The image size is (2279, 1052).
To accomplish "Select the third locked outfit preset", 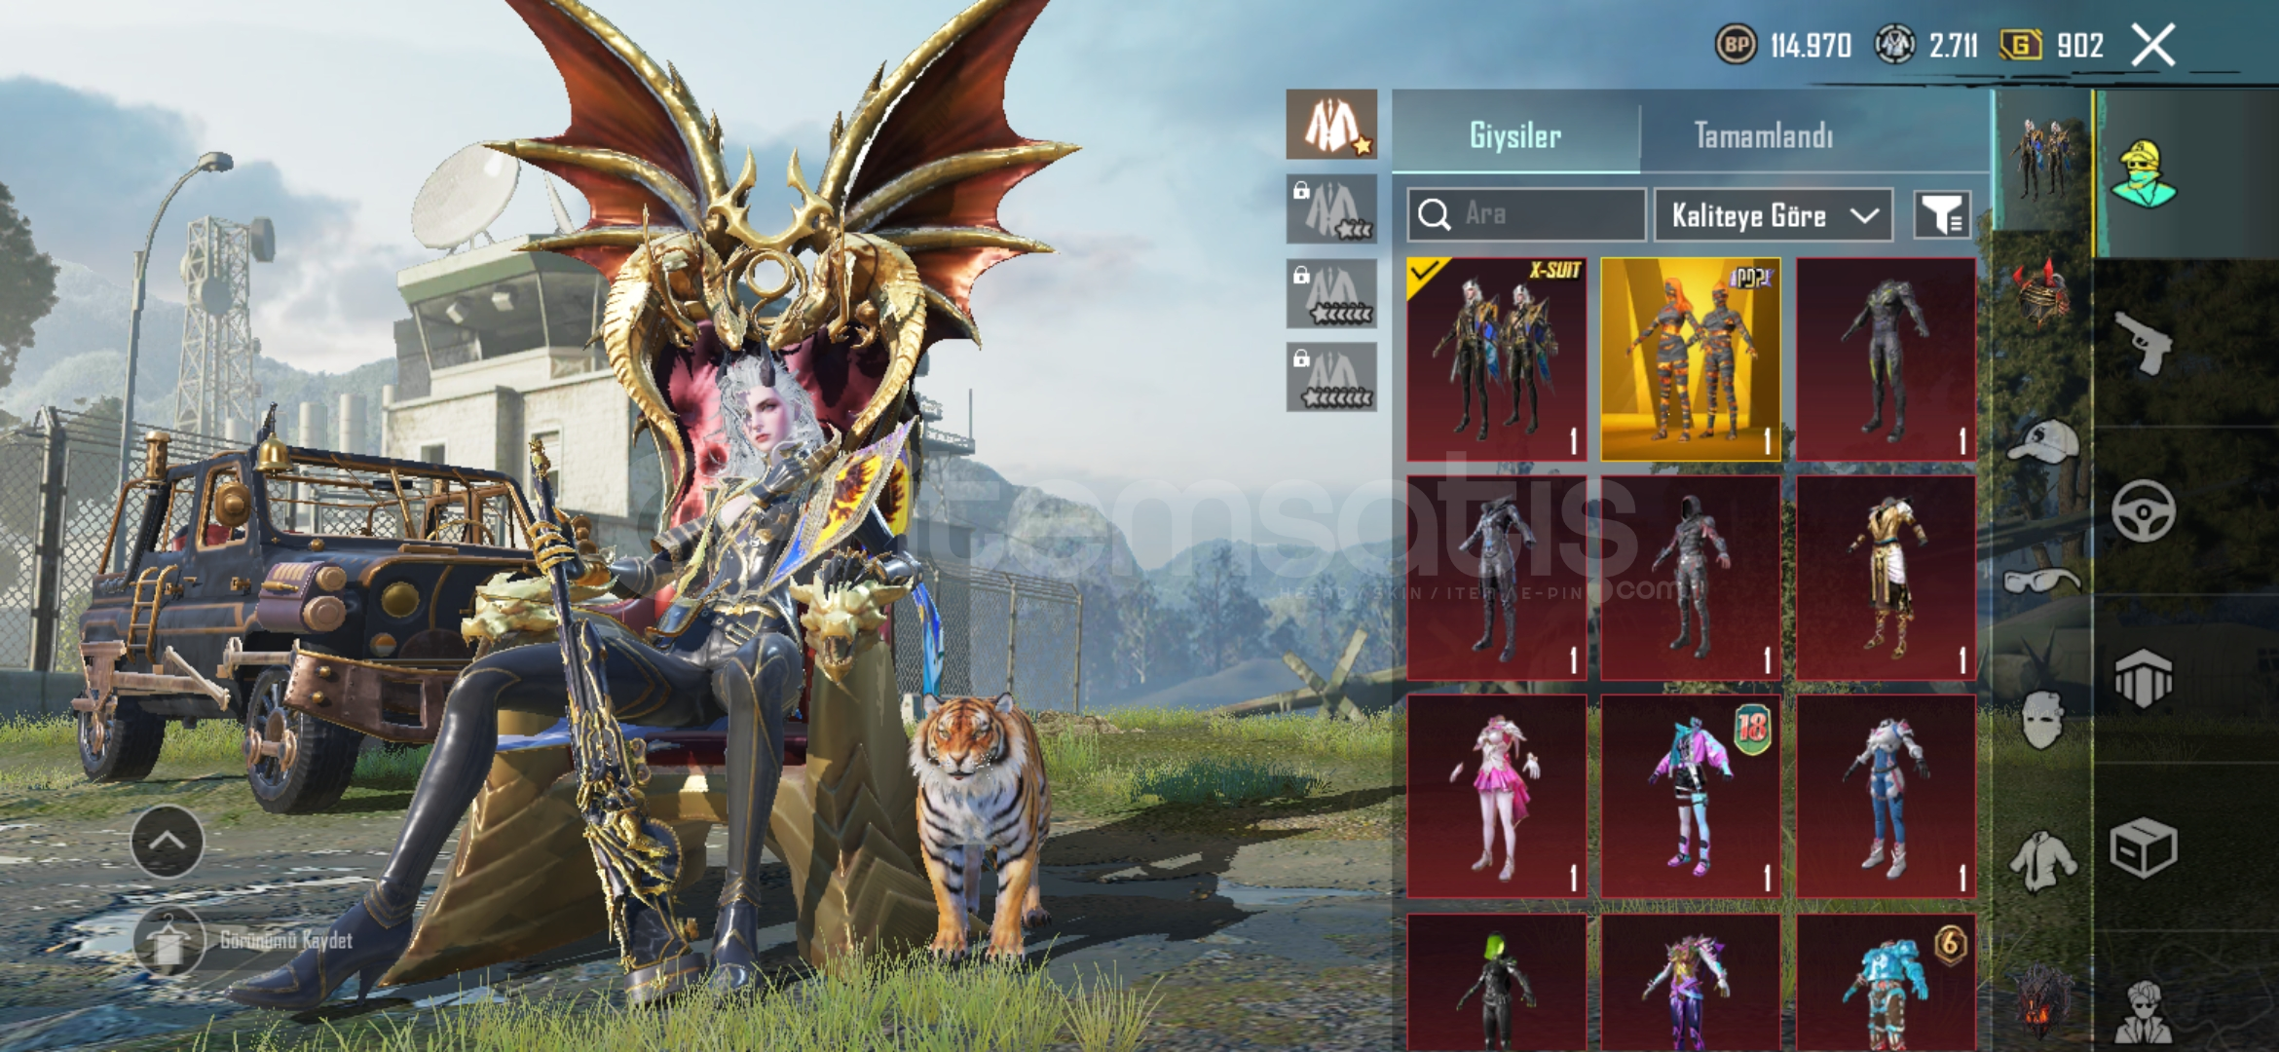I will pos(1331,377).
